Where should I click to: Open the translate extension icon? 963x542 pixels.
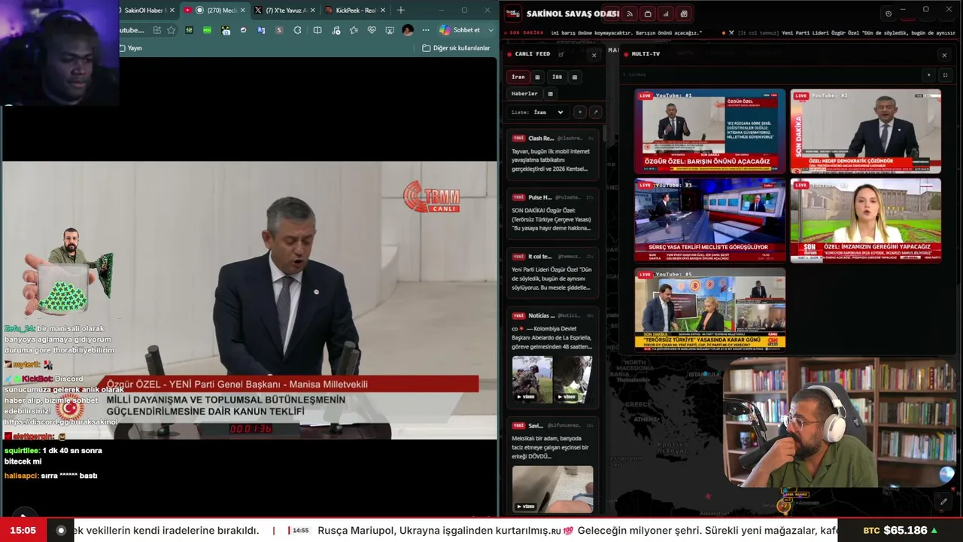261,30
